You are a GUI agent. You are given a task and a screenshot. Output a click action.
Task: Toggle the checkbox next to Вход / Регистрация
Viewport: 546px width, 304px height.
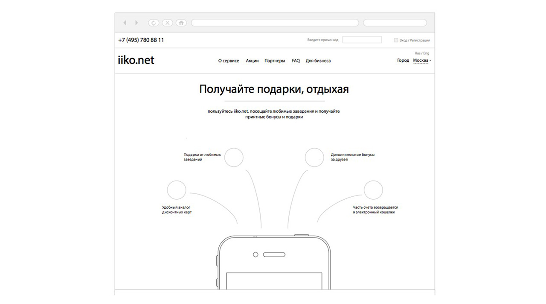point(396,40)
